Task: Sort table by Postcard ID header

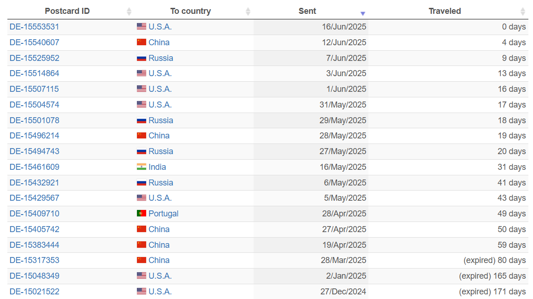Action: [x=67, y=11]
